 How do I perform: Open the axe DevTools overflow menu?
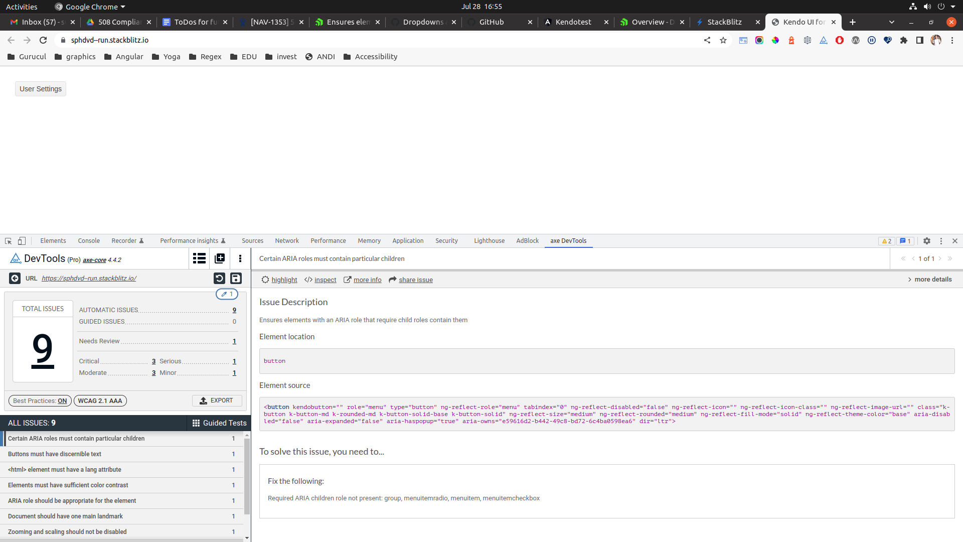point(240,258)
